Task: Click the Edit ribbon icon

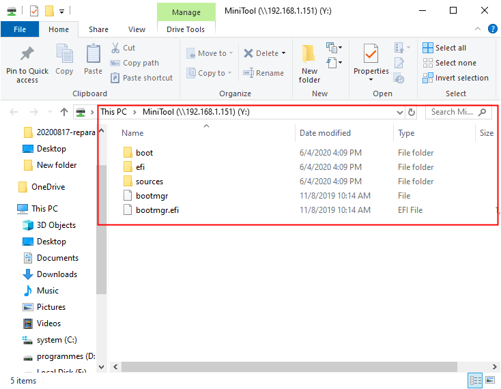Action: pyautogui.click(x=399, y=63)
